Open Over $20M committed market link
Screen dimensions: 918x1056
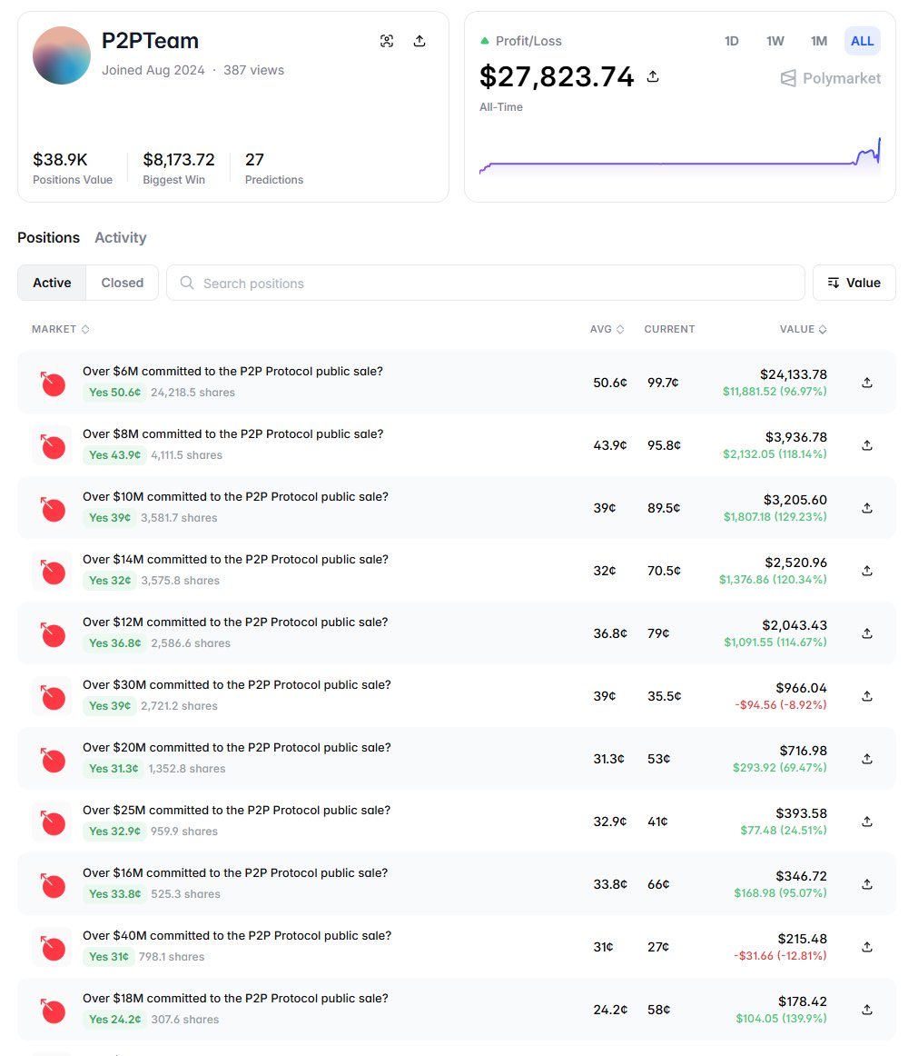pyautogui.click(x=237, y=747)
